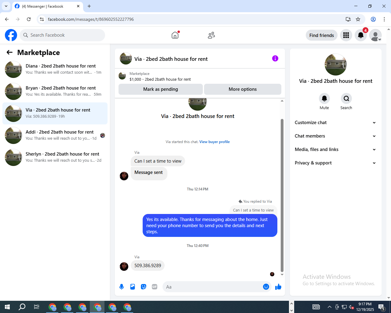Image resolution: width=391 pixels, height=313 pixels.
Task: Click the 'Message sent' bubble
Action: point(149,174)
